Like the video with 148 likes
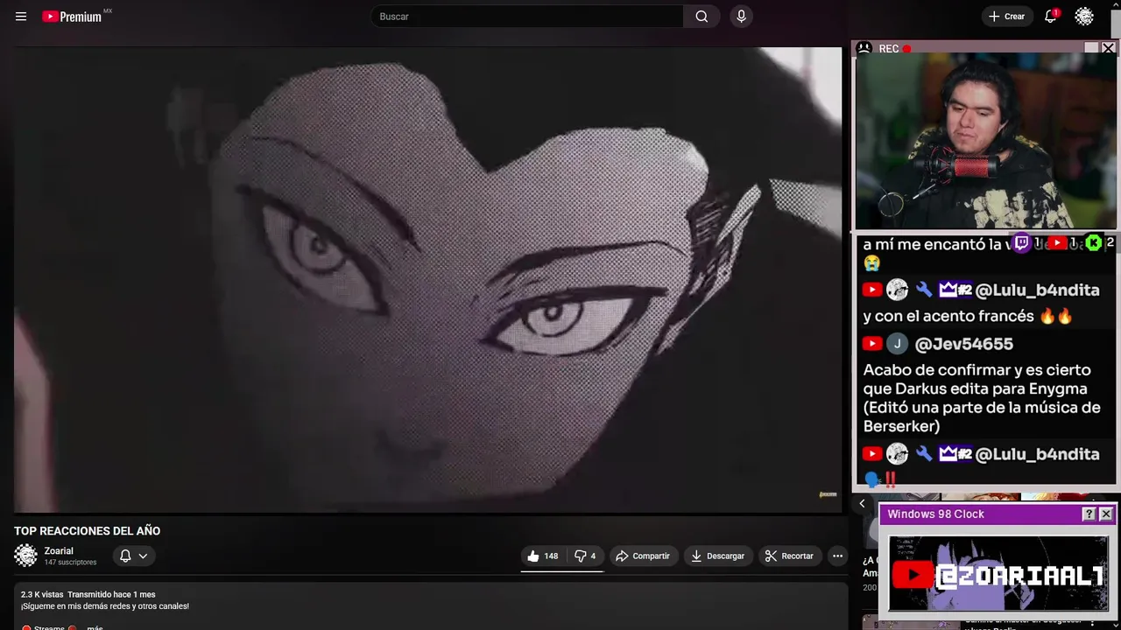This screenshot has height=630, width=1121. 542,556
